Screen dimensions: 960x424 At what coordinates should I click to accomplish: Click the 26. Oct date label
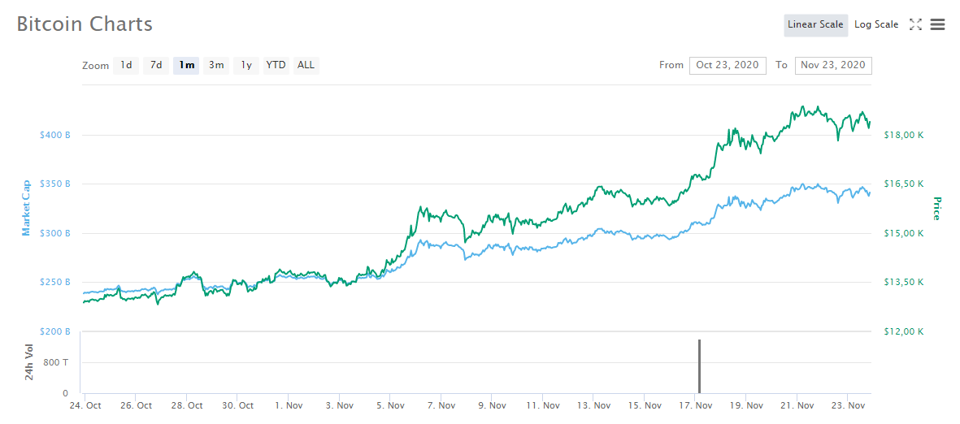135,405
